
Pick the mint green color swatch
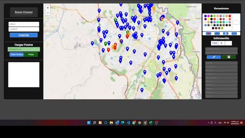[x=218, y=22]
